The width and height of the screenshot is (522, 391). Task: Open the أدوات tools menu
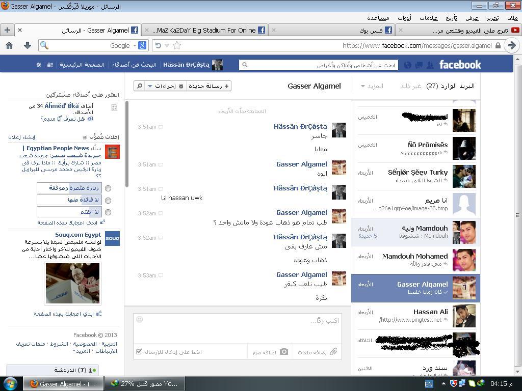(404, 18)
